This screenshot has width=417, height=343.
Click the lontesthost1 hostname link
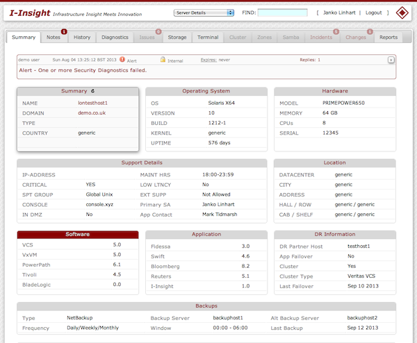[92, 103]
